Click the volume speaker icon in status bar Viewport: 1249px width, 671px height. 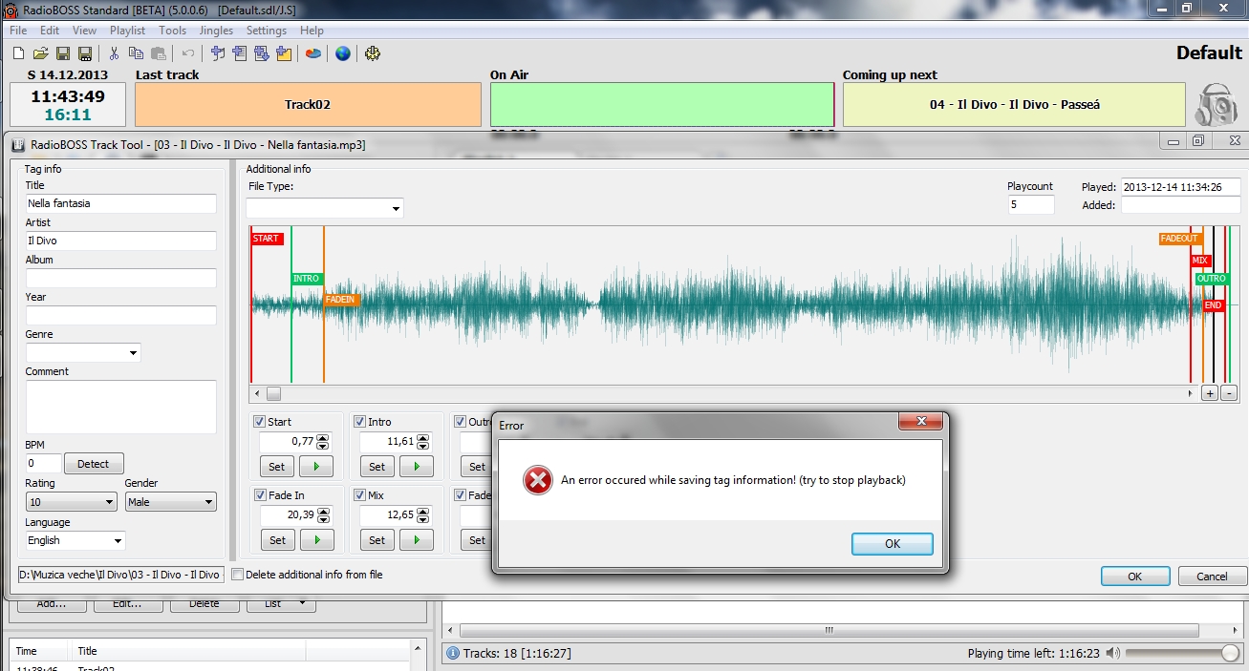coord(1113,654)
